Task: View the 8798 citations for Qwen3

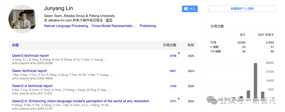Action: (x=173, y=56)
